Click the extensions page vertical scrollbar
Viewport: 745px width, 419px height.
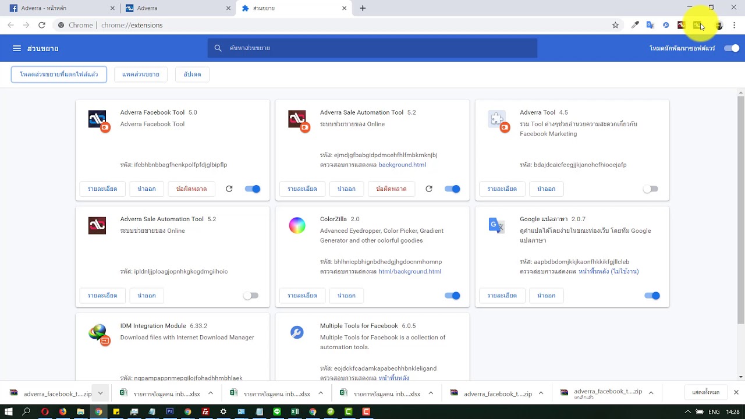(x=741, y=210)
